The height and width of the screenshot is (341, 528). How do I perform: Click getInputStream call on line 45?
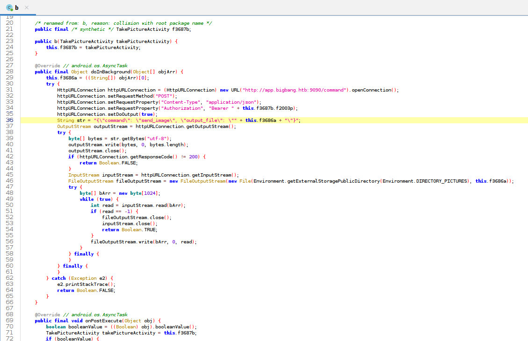(x=213, y=175)
